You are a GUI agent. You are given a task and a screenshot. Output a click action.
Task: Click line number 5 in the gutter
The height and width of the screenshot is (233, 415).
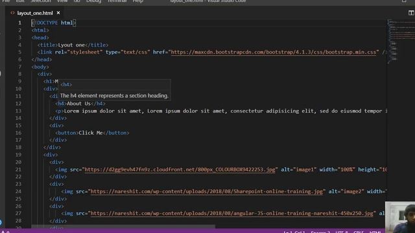(19, 52)
